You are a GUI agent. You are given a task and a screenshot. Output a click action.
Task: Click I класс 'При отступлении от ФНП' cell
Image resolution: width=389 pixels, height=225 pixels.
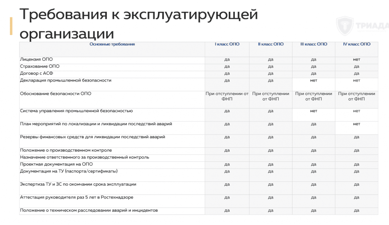[227, 97]
